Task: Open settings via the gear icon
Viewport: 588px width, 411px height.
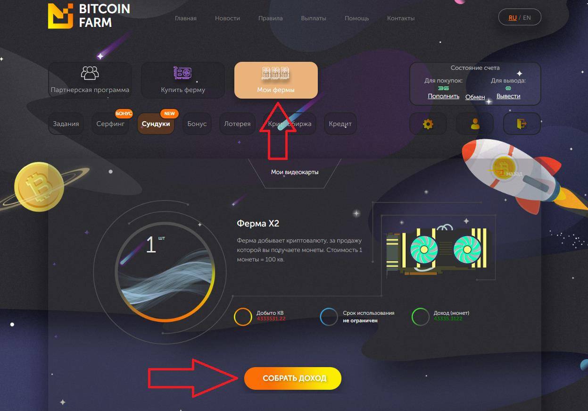Action: pos(428,124)
